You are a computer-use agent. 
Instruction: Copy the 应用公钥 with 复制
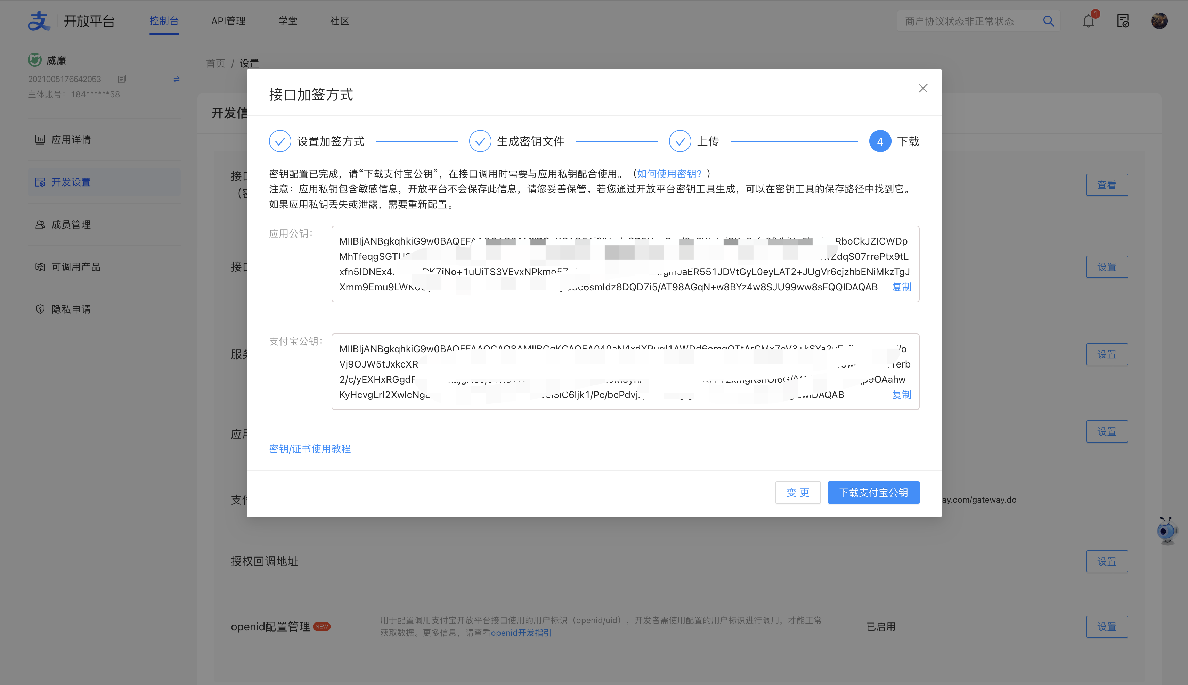tap(901, 287)
